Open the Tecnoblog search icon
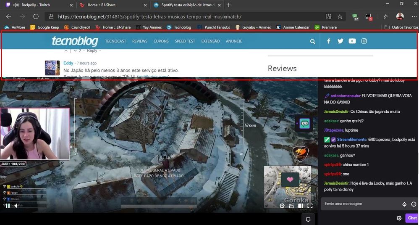This screenshot has width=419, height=225. coord(313,42)
